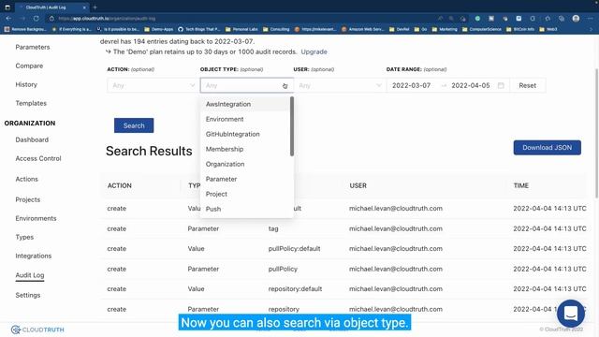Show more bookmarks chevron
The width and height of the screenshot is (599, 337).
point(591,29)
